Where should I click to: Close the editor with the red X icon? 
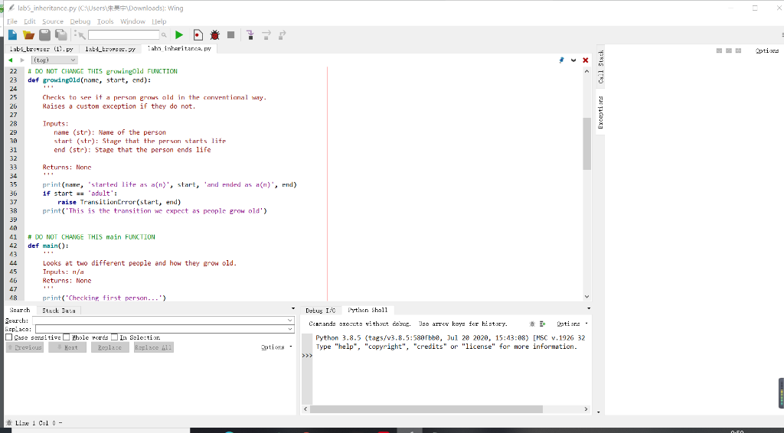(x=586, y=60)
